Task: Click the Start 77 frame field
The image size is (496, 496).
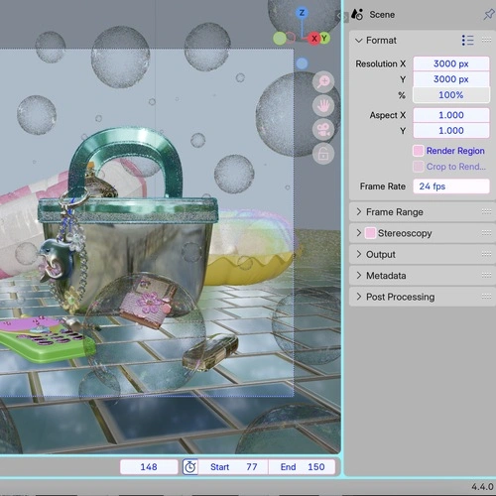Action: [233, 467]
